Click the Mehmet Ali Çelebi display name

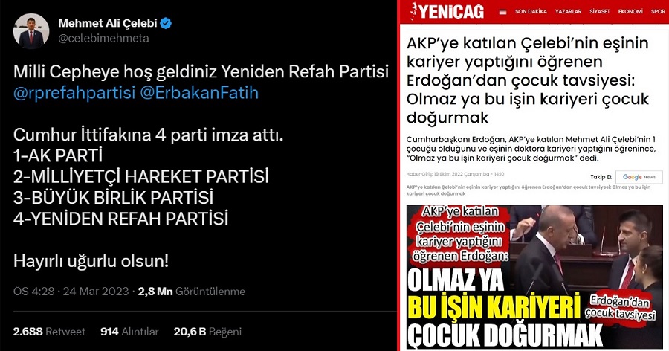(x=108, y=23)
